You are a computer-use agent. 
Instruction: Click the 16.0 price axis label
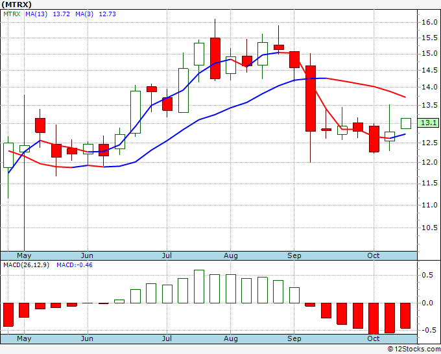tap(429, 22)
